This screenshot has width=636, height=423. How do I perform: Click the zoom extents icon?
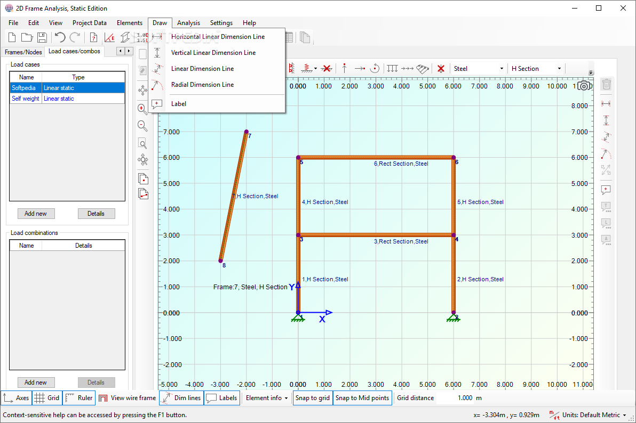pyautogui.click(x=143, y=160)
